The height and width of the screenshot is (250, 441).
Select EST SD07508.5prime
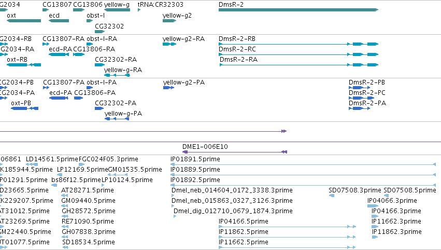386,196
